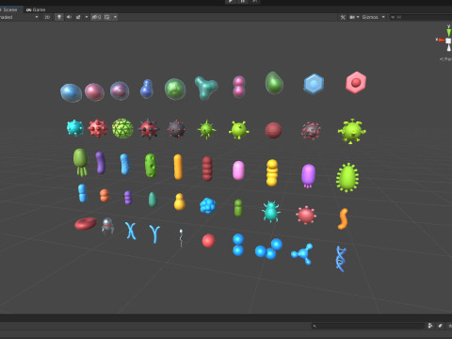This screenshot has height=339, width=452.
Task: Select the blue hexagonal cell model
Action: pos(314,84)
